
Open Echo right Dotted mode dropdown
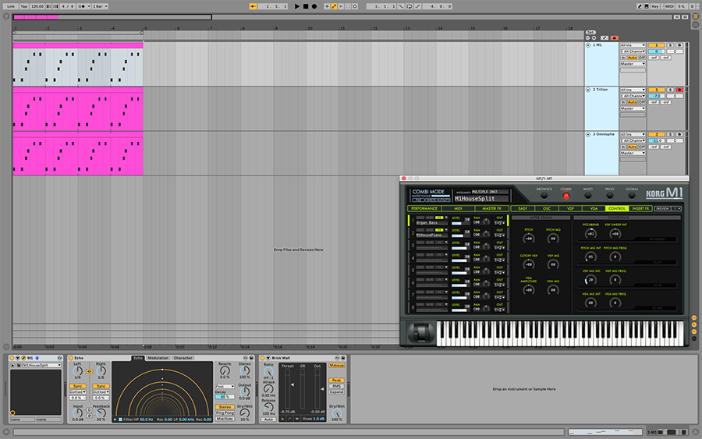pos(101,392)
